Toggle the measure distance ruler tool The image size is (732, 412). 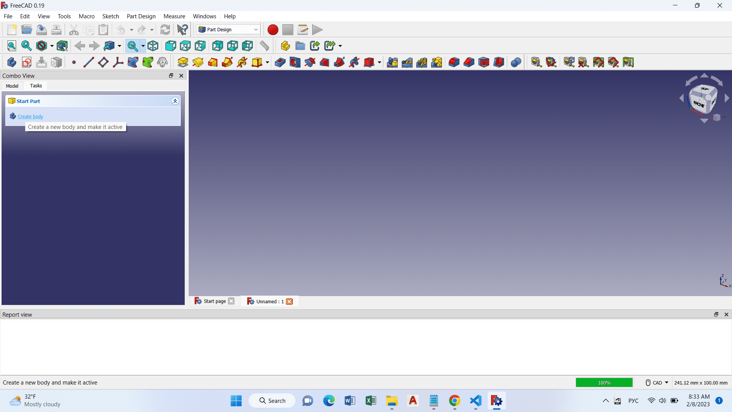click(264, 46)
